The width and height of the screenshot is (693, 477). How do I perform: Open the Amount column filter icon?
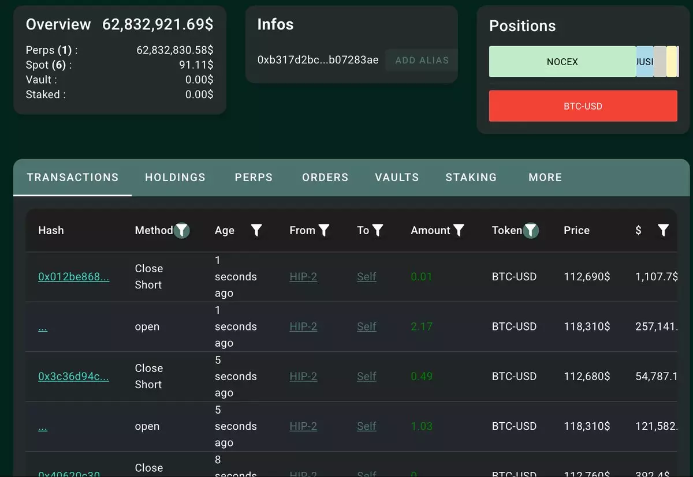(x=459, y=231)
